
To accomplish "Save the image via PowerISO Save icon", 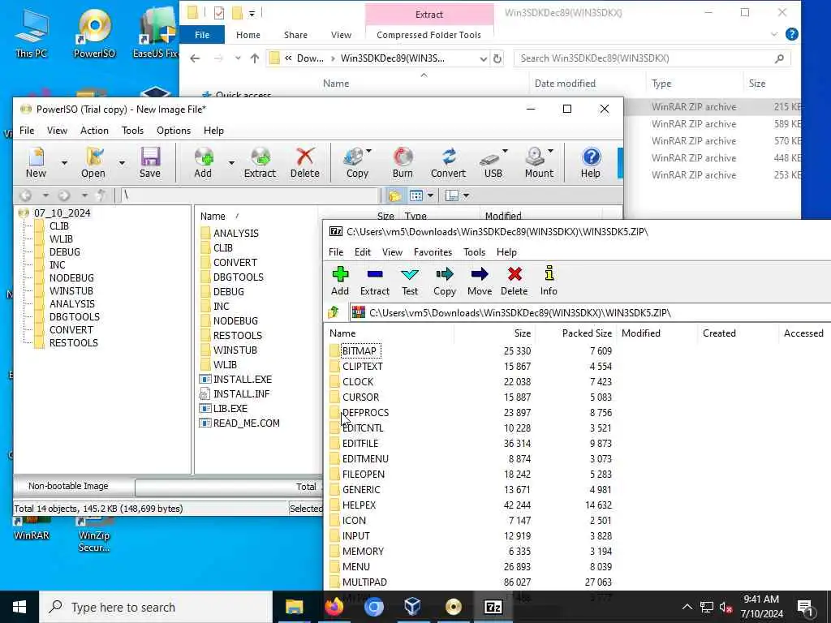I will point(150,162).
